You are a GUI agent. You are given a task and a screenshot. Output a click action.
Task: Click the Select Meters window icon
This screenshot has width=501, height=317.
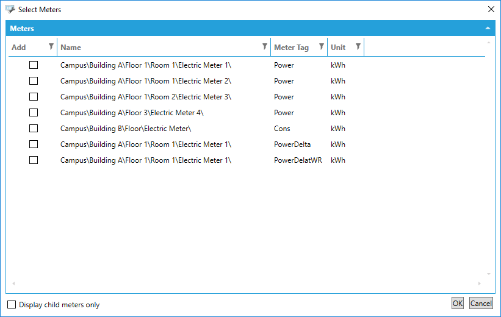pos(10,10)
